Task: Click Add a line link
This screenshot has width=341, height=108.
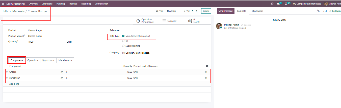Action: [x=14, y=84]
